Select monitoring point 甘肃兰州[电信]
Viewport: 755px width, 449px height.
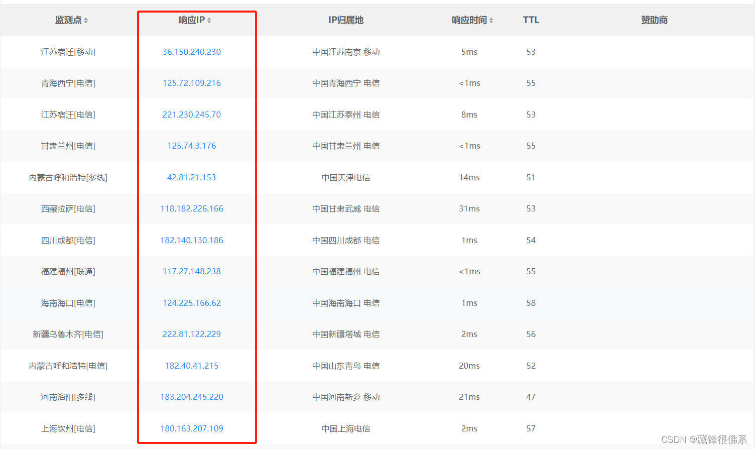pos(68,146)
